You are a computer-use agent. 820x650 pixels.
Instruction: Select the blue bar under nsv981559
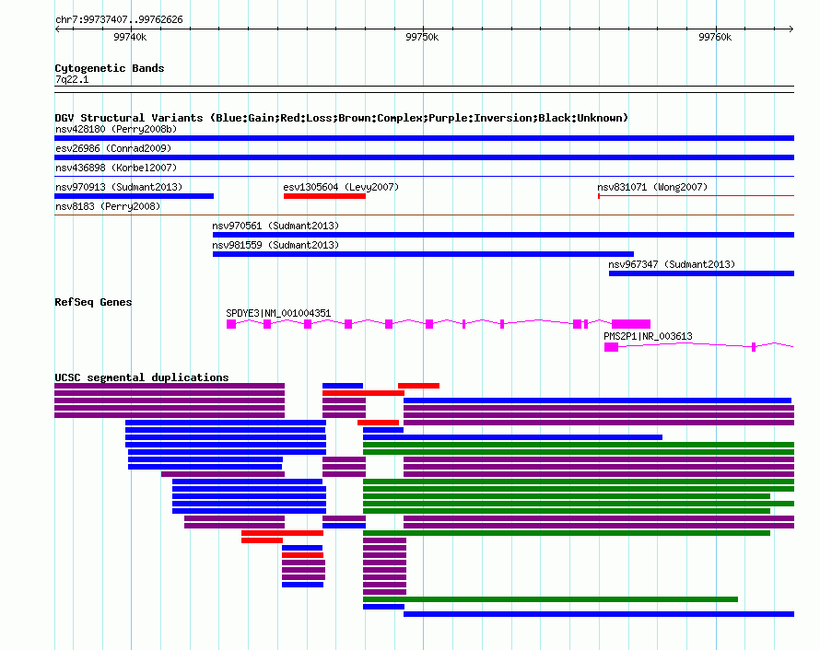pos(423,254)
